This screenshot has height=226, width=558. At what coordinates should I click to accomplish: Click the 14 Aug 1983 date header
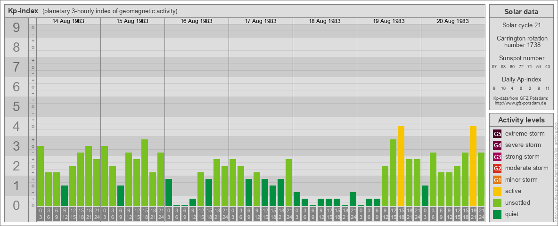click(x=68, y=21)
